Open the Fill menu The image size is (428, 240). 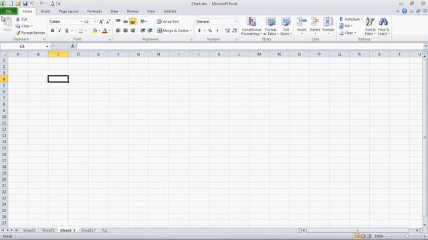coord(346,26)
